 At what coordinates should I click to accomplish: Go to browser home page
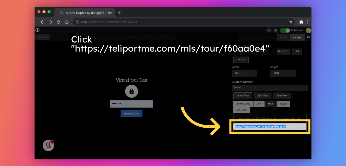point(67,22)
